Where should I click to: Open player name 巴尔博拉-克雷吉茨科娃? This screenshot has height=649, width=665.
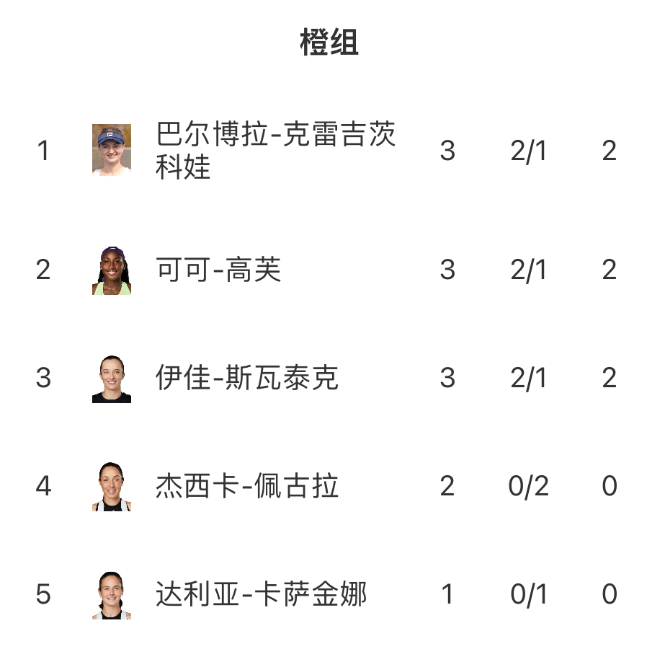(x=275, y=150)
